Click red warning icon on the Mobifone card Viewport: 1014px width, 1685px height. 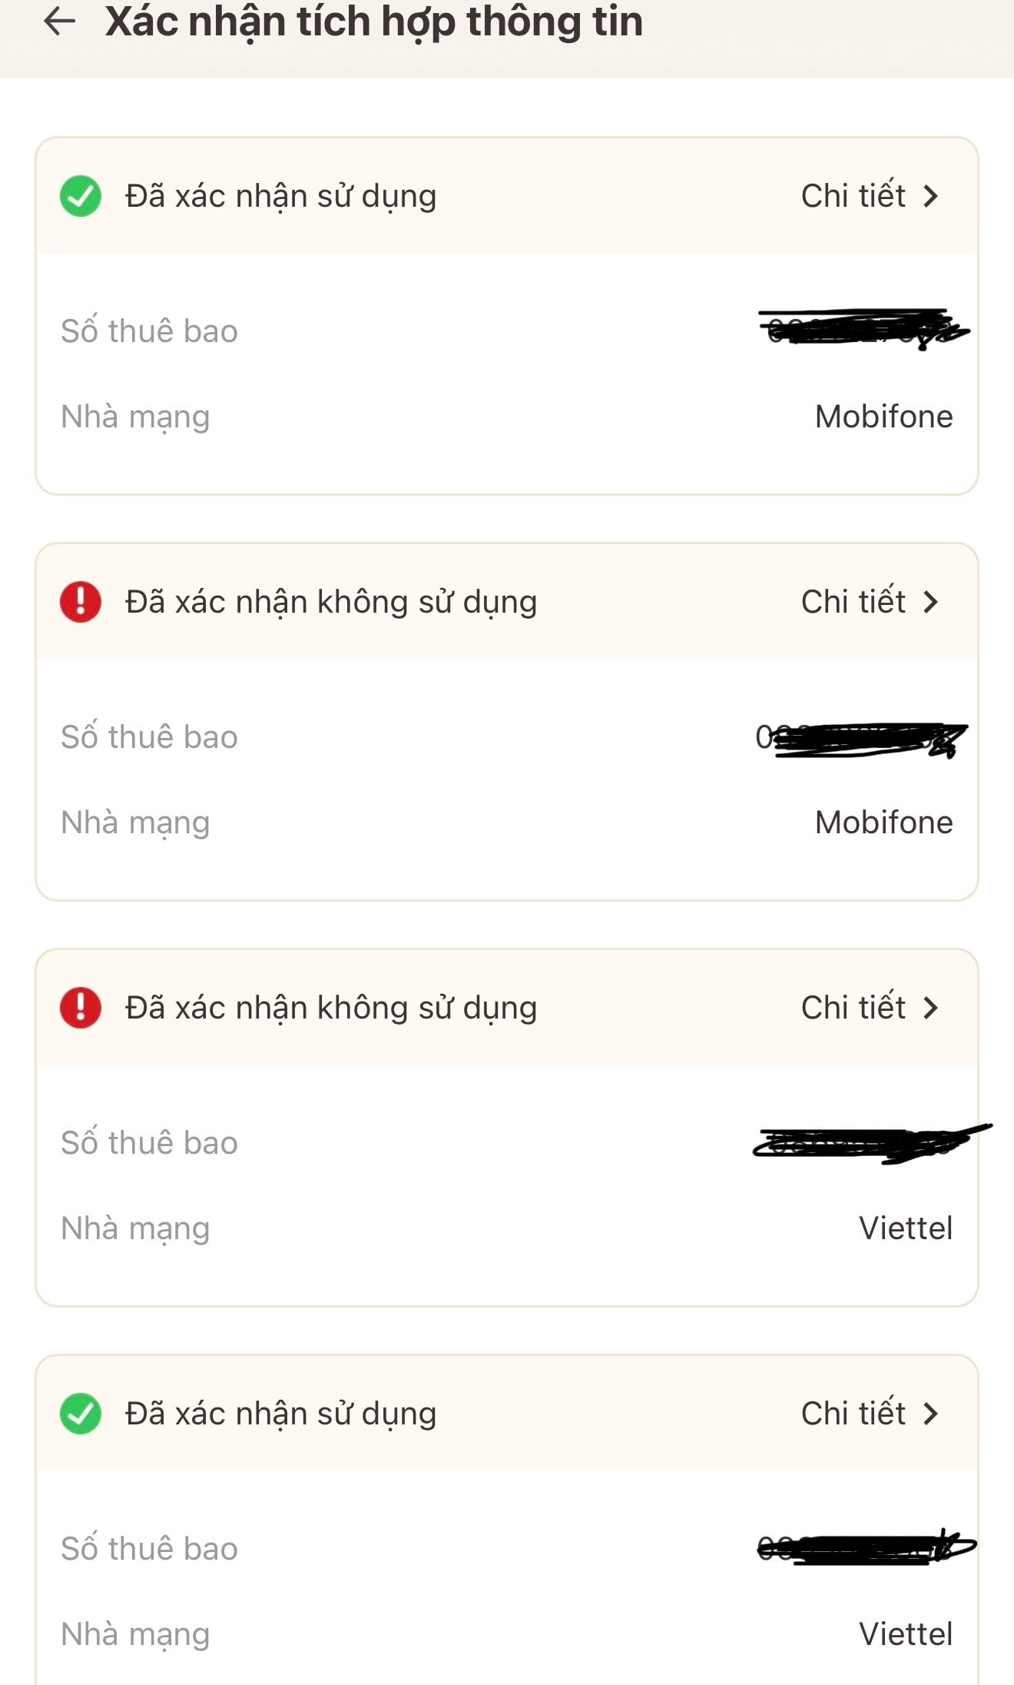(81, 602)
